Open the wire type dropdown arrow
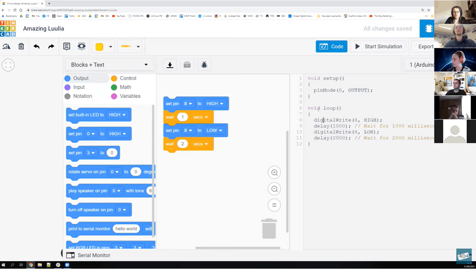 [x=138, y=47]
